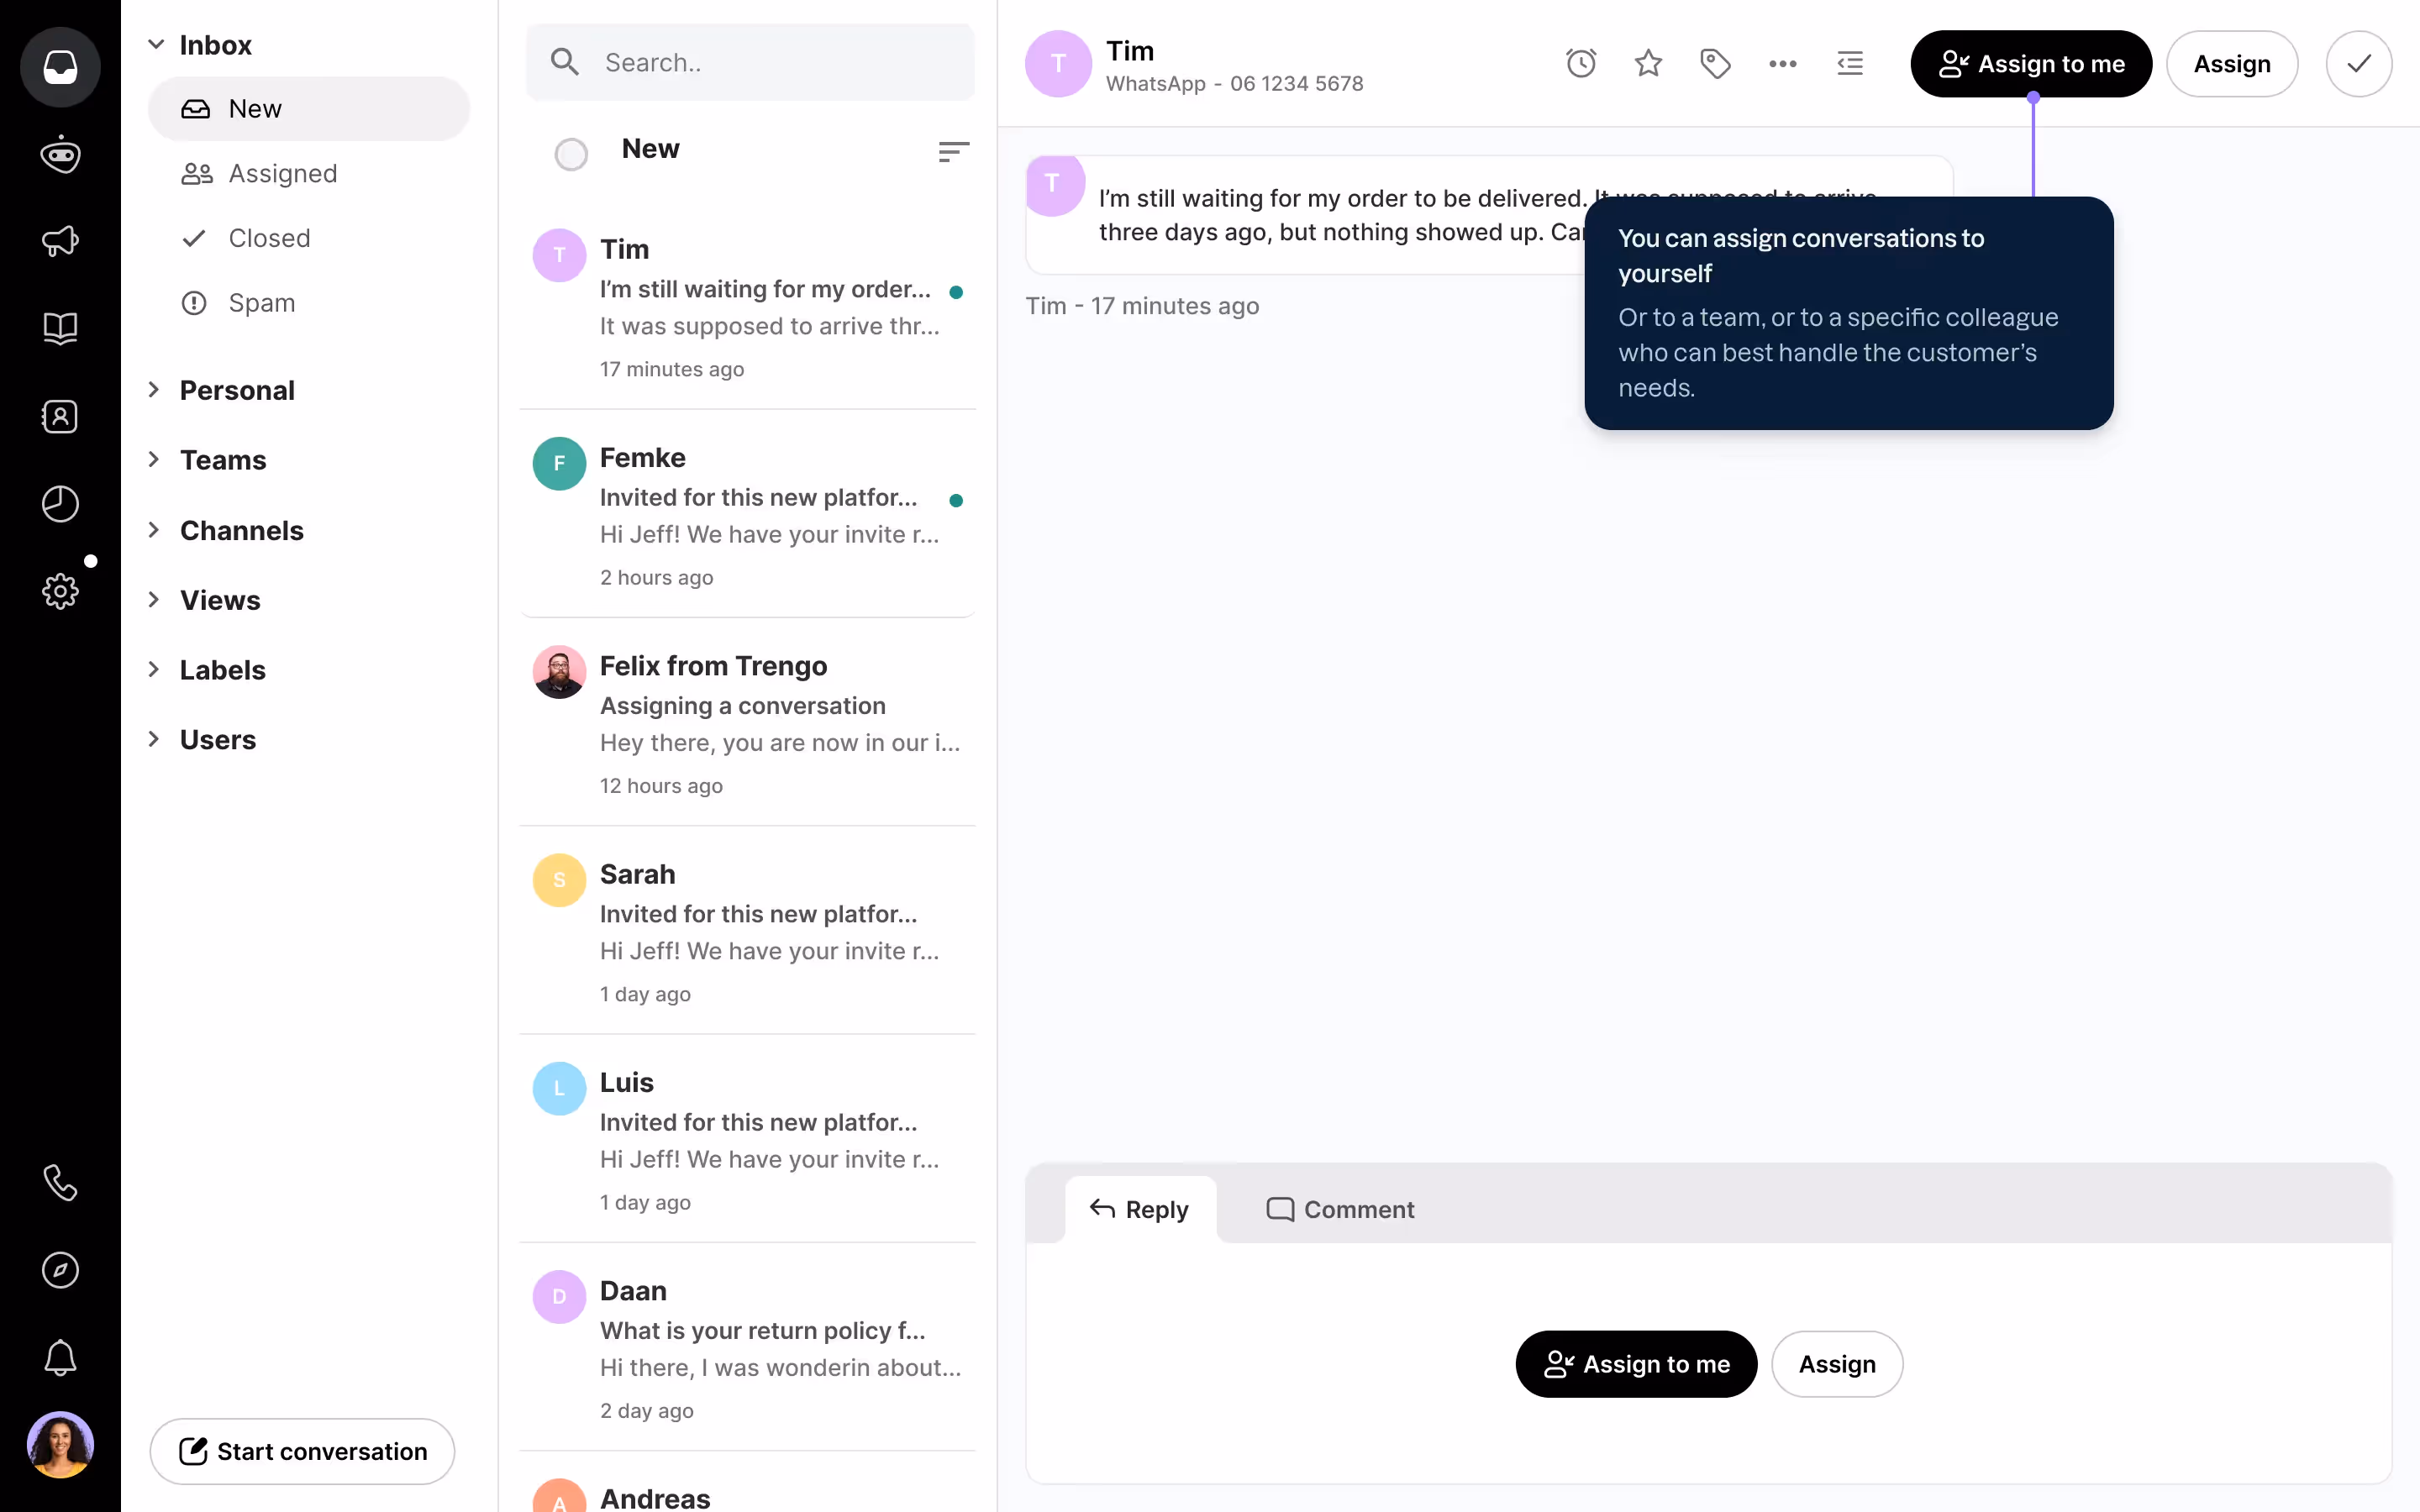This screenshot has height=1512, width=2420.
Task: Select the Spam inbox folder
Action: coord(309,303)
